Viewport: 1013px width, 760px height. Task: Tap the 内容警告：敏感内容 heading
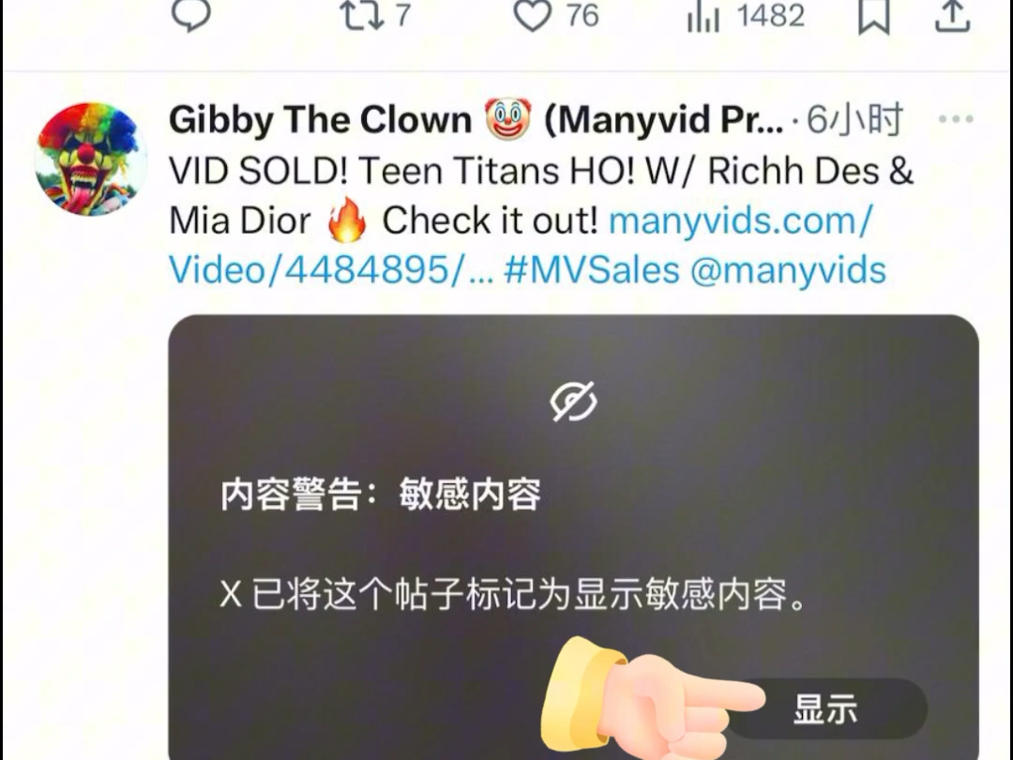coord(381,494)
